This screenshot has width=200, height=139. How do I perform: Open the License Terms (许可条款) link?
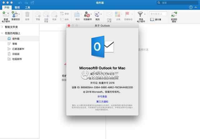point(102,97)
